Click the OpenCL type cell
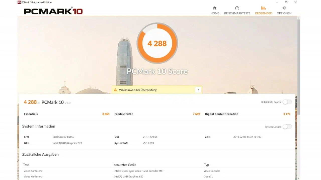This screenshot has width=321, height=180. [208, 176]
